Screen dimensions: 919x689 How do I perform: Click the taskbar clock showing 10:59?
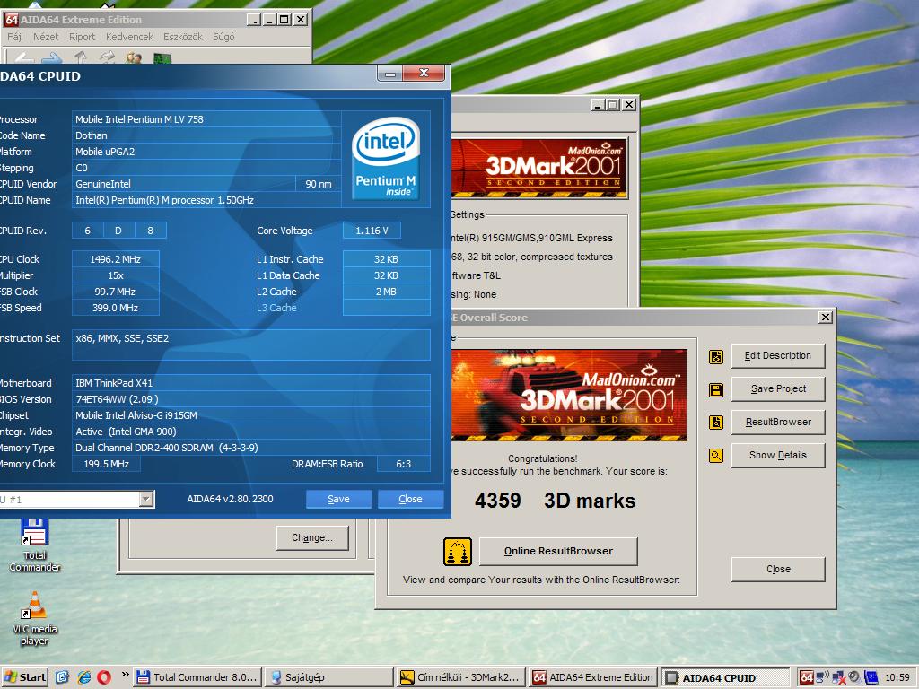tap(897, 677)
